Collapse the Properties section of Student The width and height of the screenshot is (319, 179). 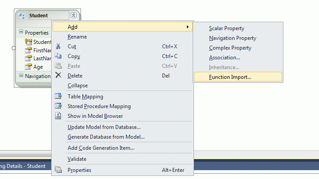click(20, 32)
